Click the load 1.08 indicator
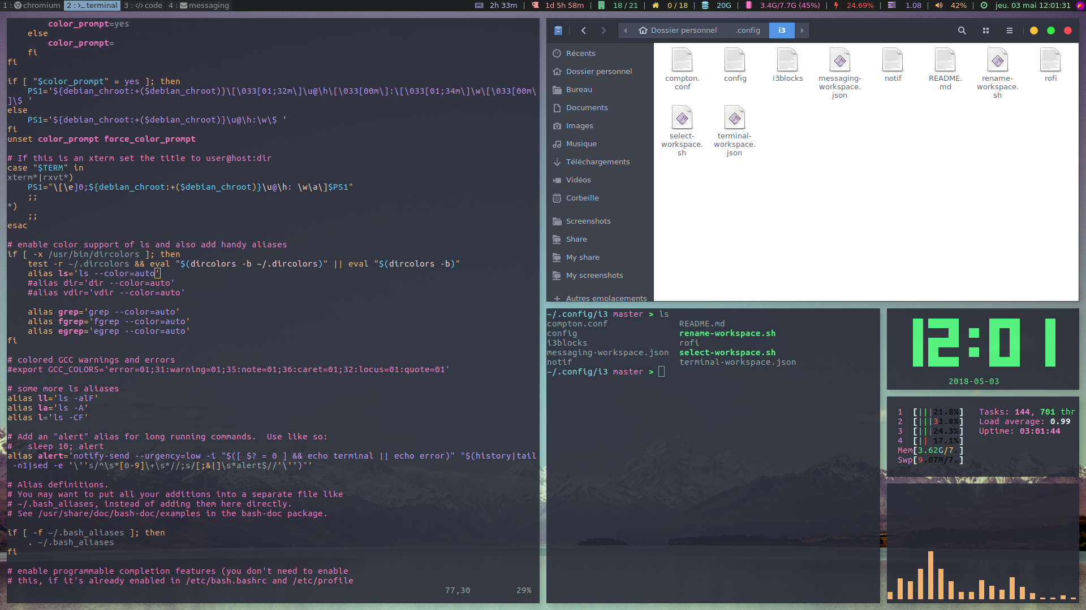This screenshot has height=610, width=1086. pos(905,5)
